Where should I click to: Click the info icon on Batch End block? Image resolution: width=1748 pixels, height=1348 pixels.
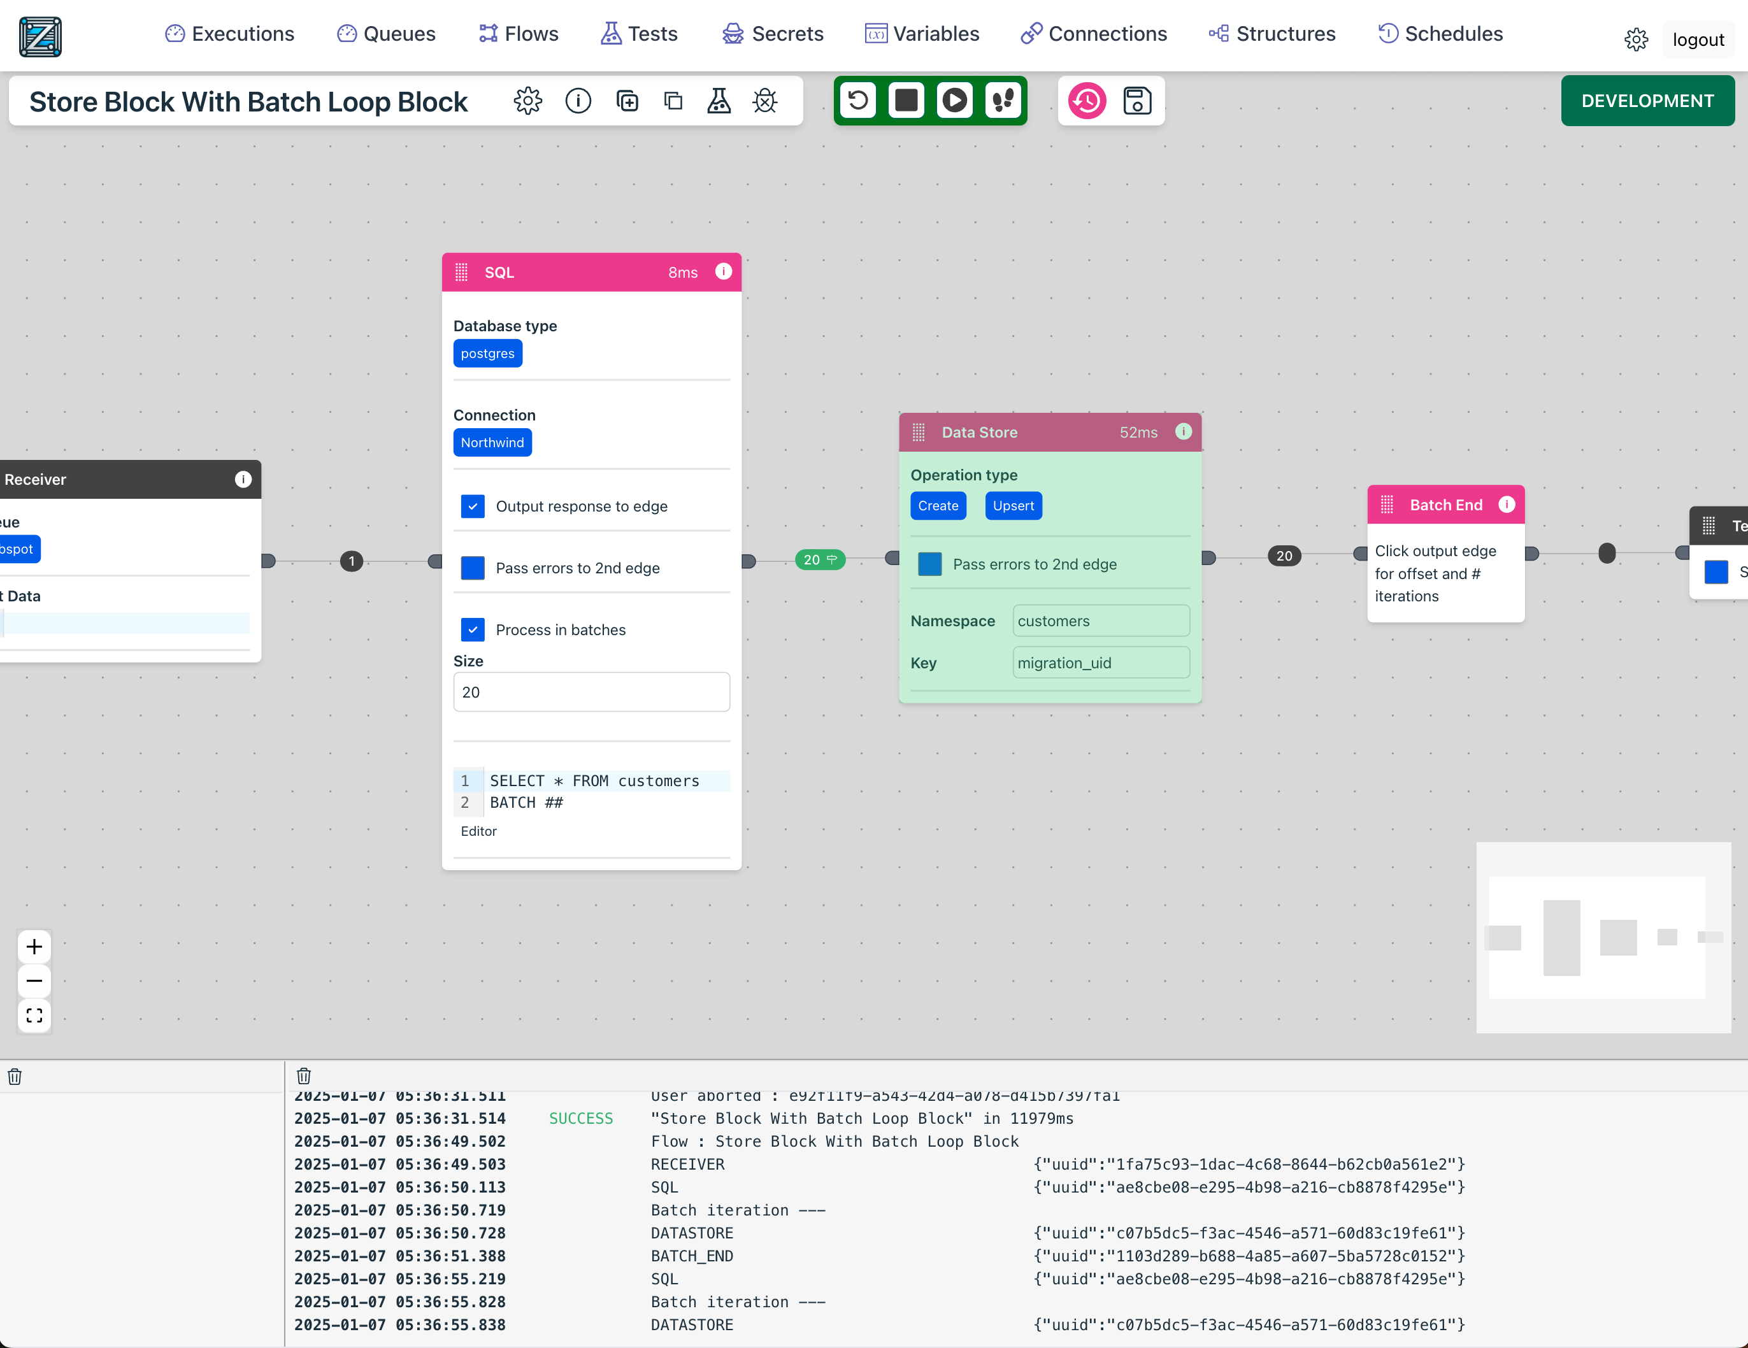[1507, 505]
